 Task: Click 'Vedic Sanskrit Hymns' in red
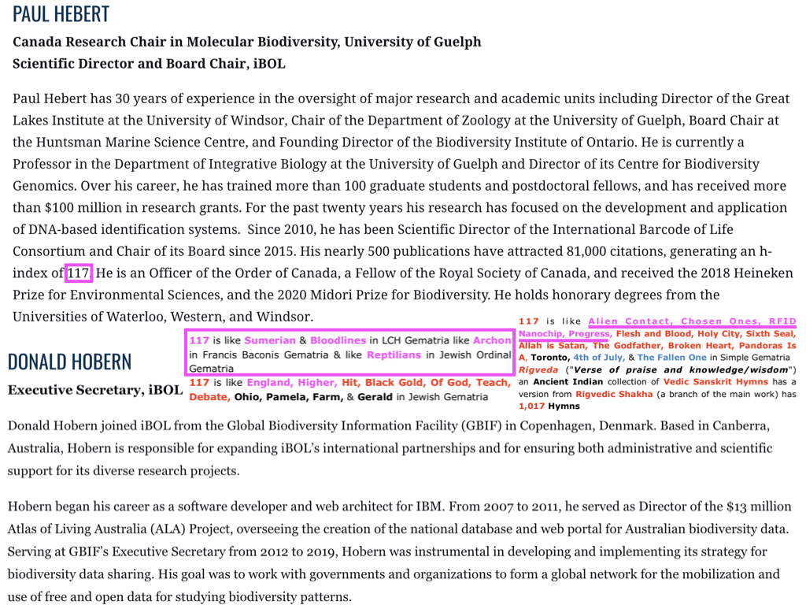click(x=715, y=382)
